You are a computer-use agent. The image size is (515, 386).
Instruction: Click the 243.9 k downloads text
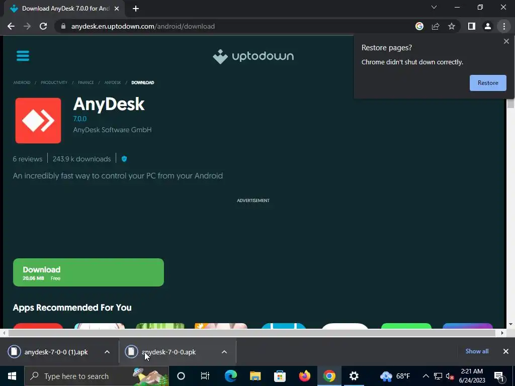[82, 159]
